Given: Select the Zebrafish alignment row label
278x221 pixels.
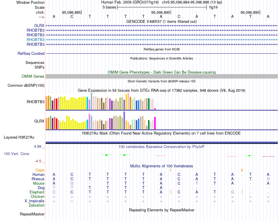Looking at the screenshot, I should pyautogui.click(x=37, y=205).
